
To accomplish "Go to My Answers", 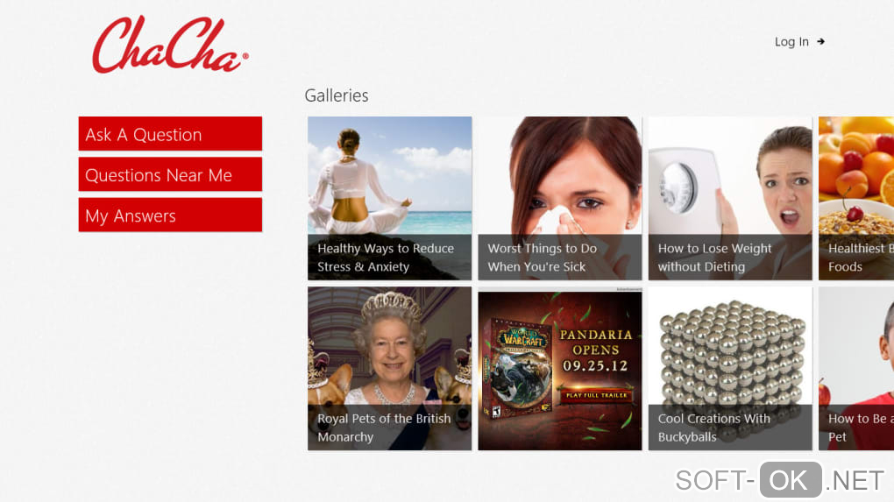I will coord(171,215).
